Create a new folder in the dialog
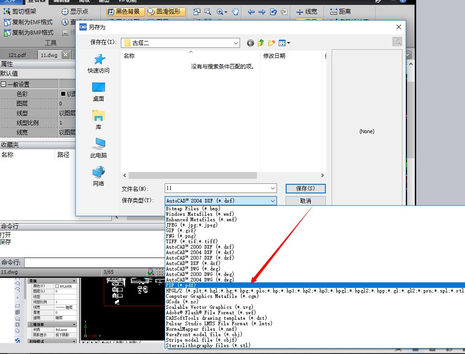This screenshot has height=354, width=465. point(272,43)
